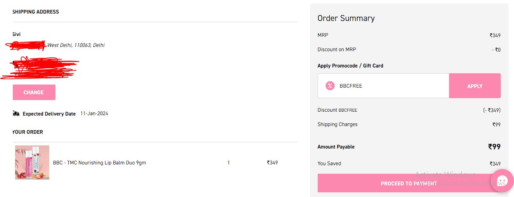Click the You Saved label

(329, 164)
